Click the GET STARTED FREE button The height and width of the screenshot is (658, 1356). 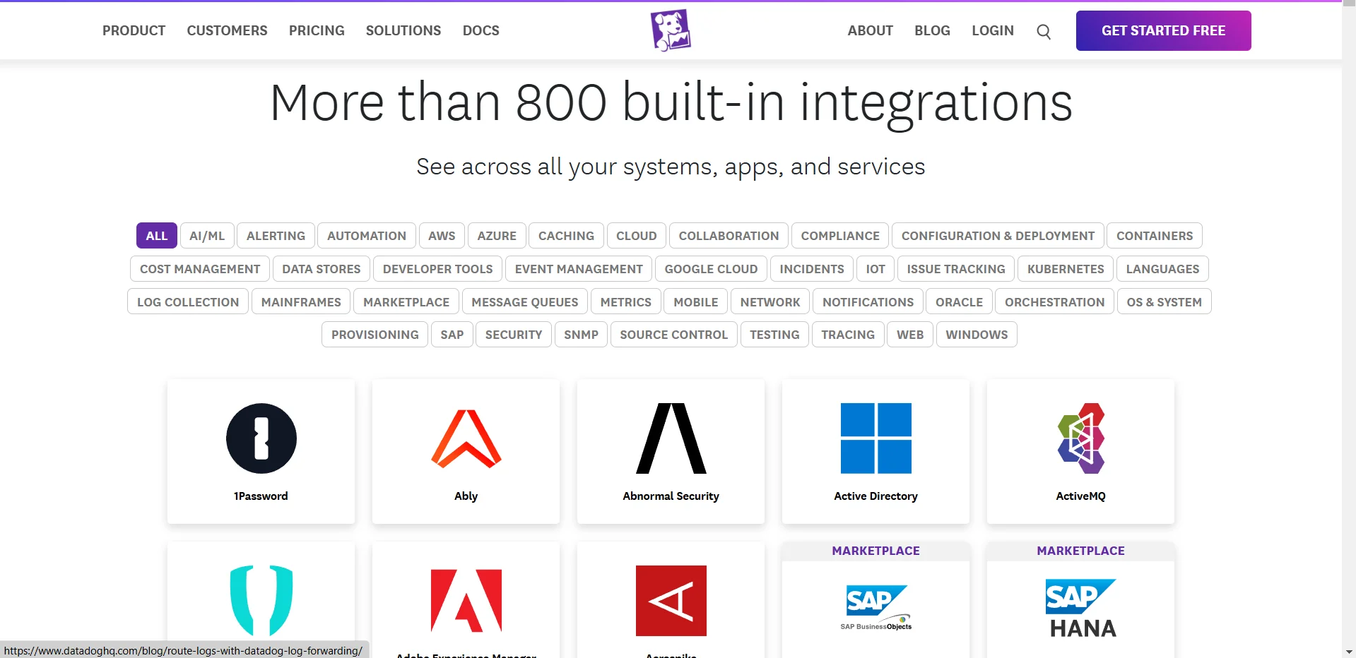pyautogui.click(x=1162, y=30)
